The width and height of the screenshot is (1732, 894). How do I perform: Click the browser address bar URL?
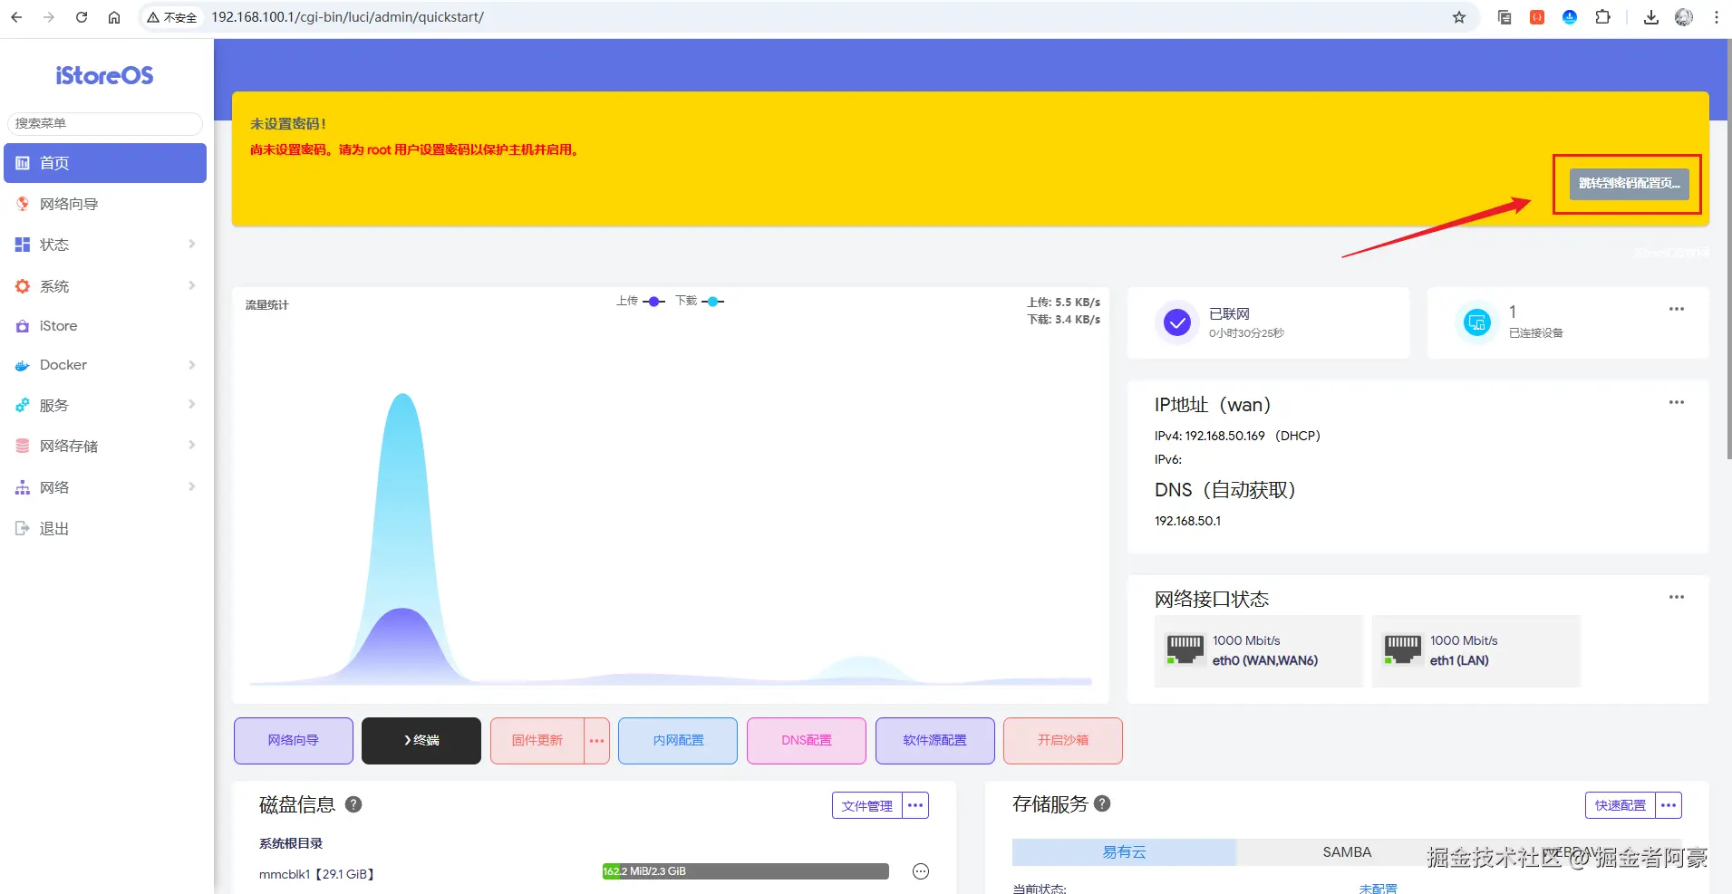coord(348,17)
